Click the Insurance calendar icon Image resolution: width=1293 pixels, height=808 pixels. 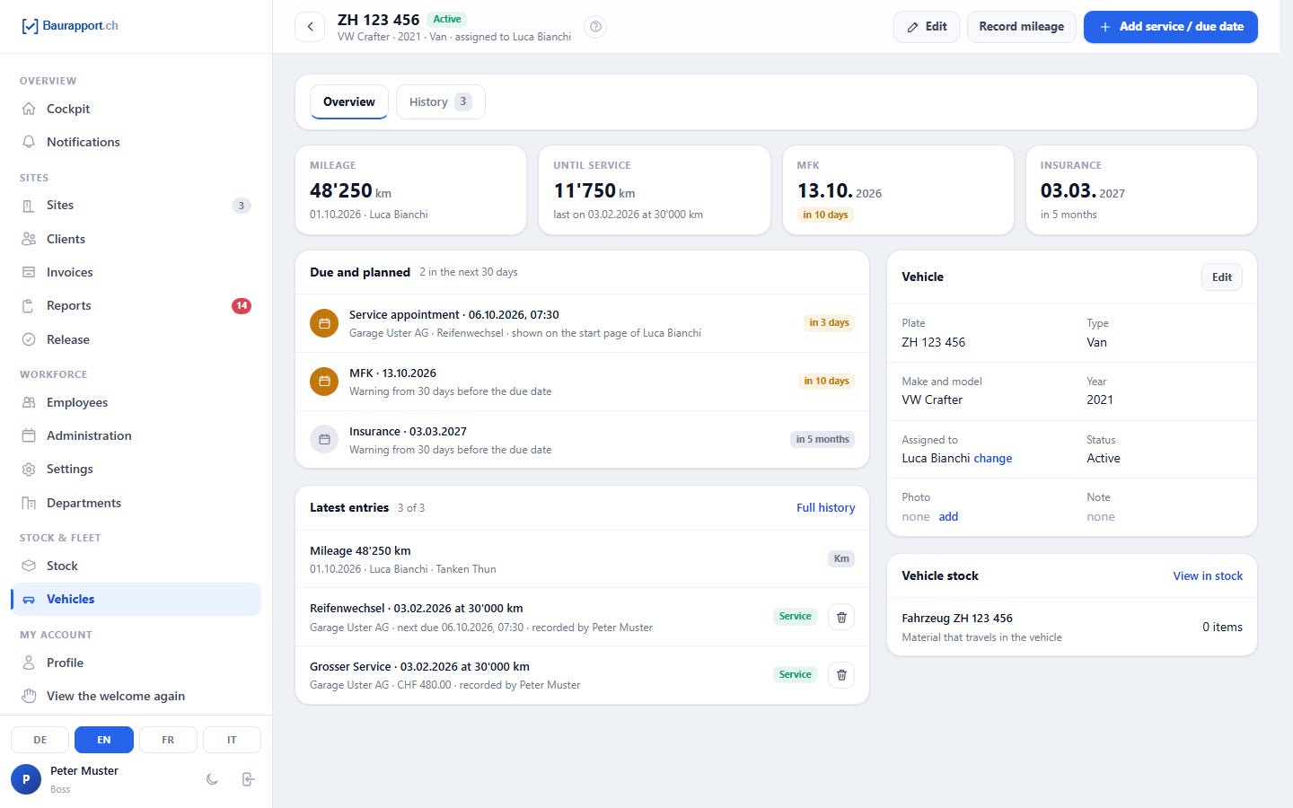pos(324,440)
